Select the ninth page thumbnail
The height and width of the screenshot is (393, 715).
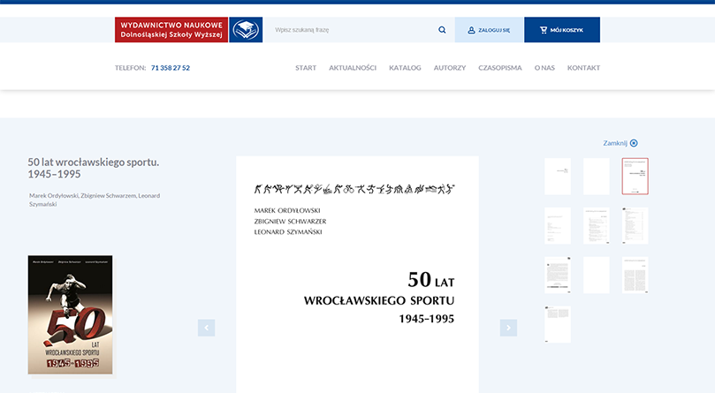tap(635, 275)
